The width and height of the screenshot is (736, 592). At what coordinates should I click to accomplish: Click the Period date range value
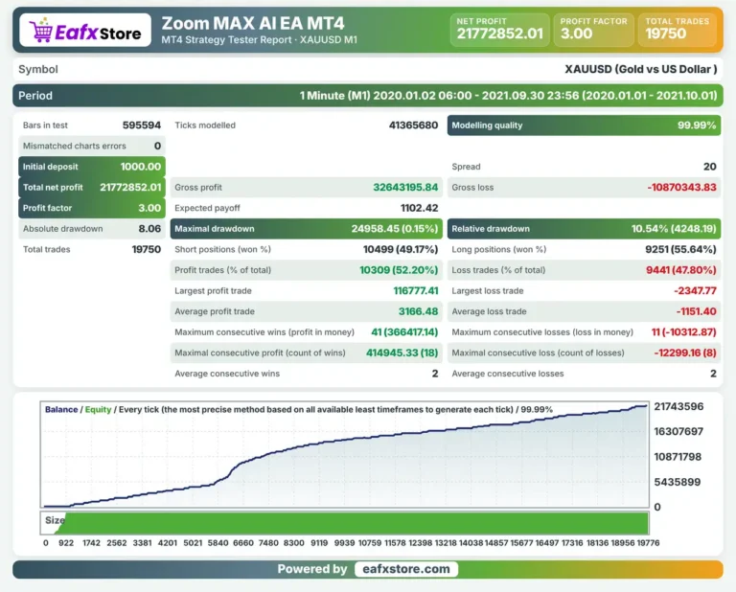[x=508, y=96]
